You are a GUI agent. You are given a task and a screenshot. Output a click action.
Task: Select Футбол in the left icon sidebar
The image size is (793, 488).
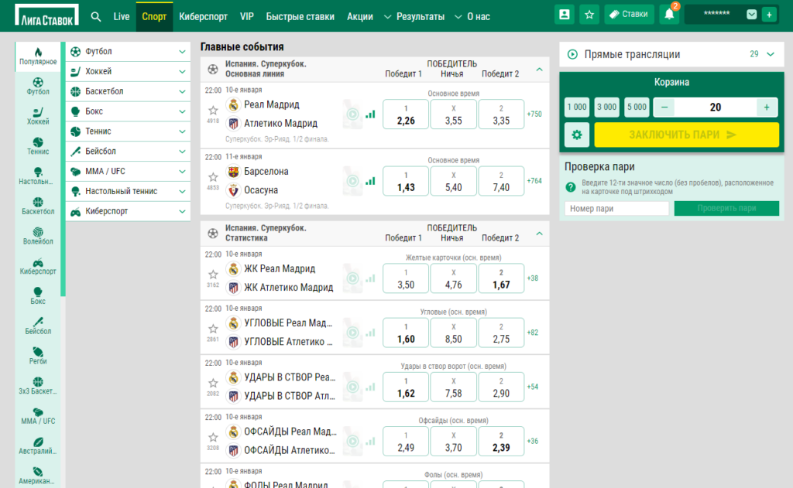[x=38, y=87]
